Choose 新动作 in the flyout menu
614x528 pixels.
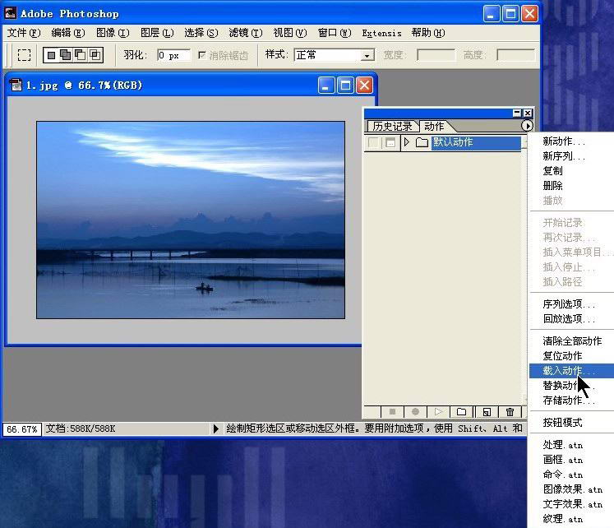[564, 141]
